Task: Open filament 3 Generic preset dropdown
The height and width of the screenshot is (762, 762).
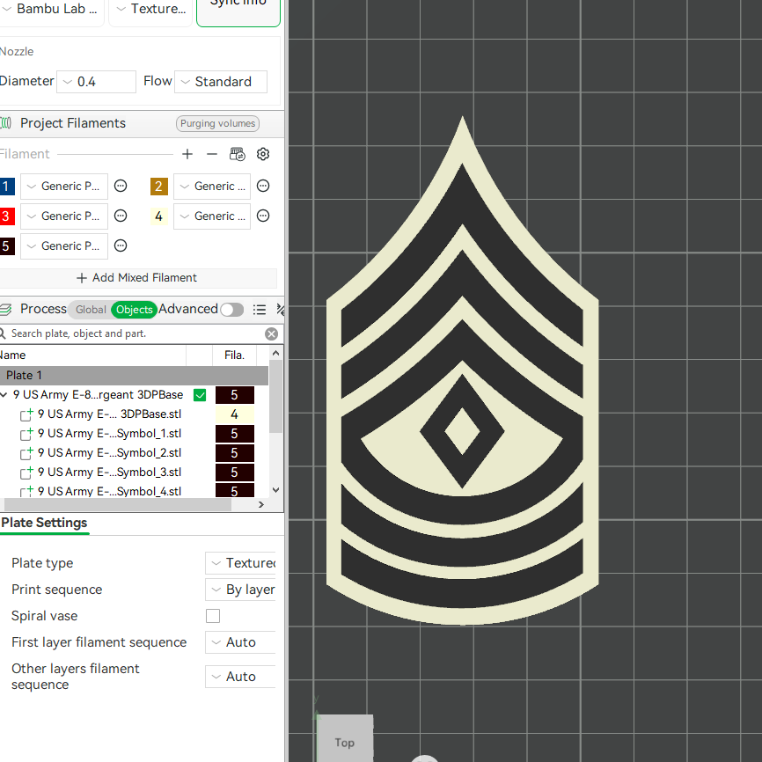Action: pyautogui.click(x=64, y=216)
